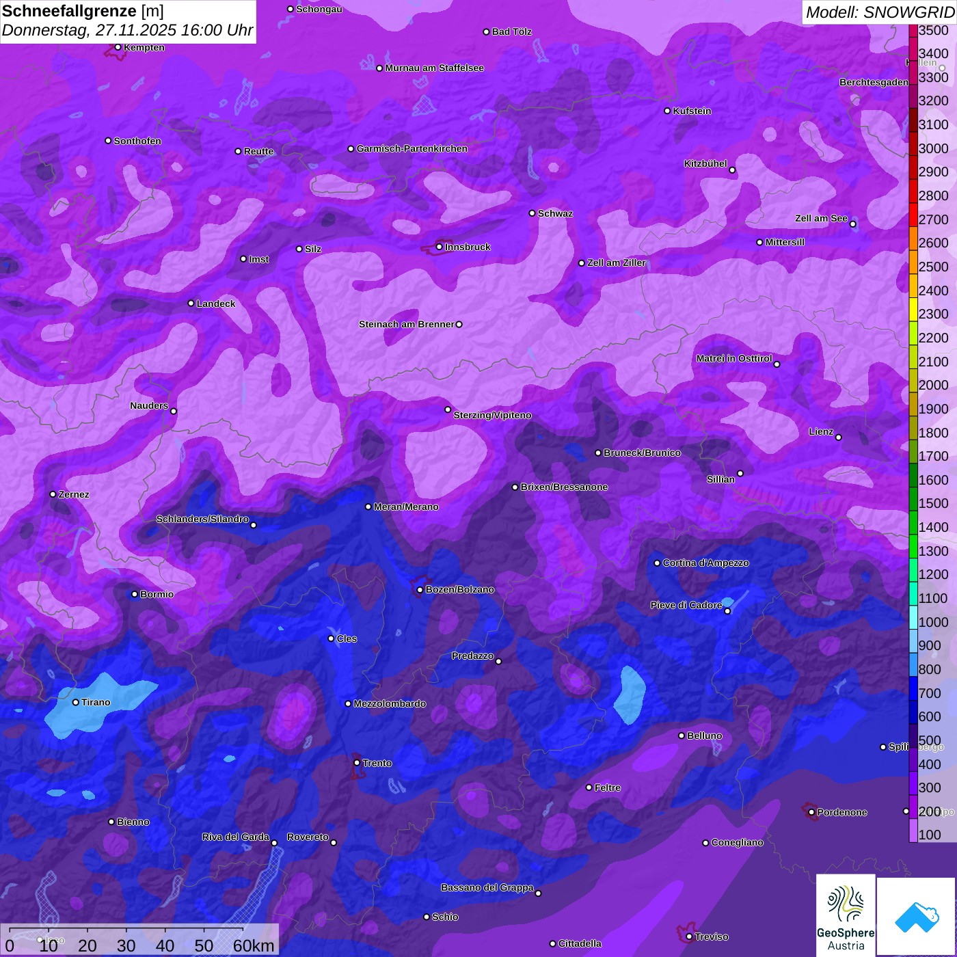Click the Kempten city marker
957x957 pixels.
point(118,47)
